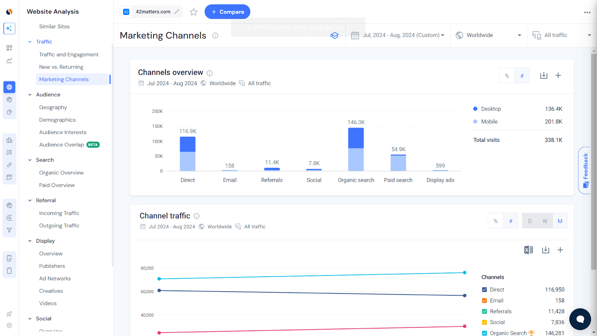Switch Channel traffic to percentage view
Image resolution: width=597 pixels, height=336 pixels.
coord(496,221)
